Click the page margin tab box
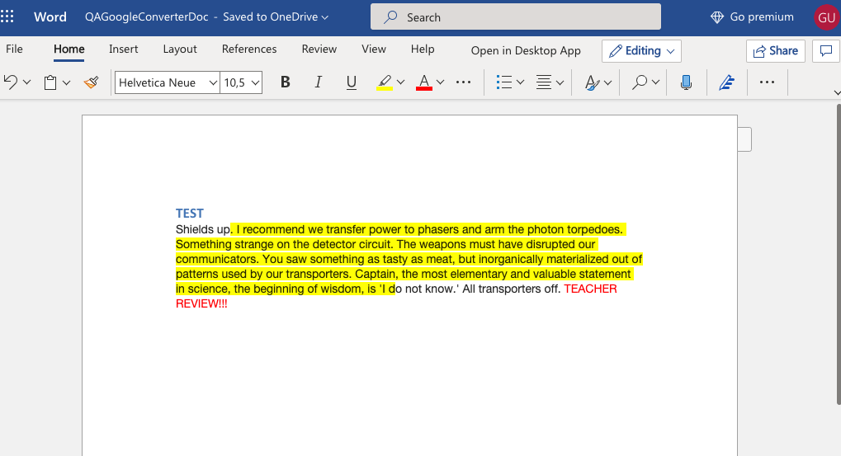The image size is (841, 456). click(744, 139)
